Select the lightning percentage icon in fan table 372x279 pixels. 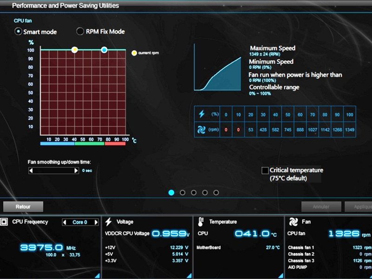click(201, 114)
